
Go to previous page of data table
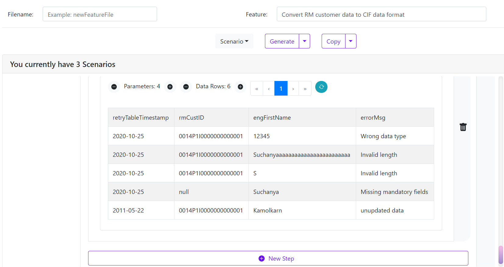[x=269, y=89]
